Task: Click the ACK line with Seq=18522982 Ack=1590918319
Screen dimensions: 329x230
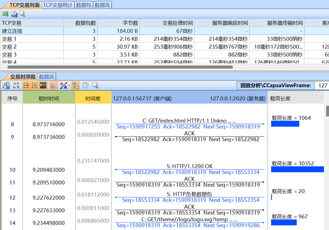Action: pyautogui.click(x=190, y=136)
